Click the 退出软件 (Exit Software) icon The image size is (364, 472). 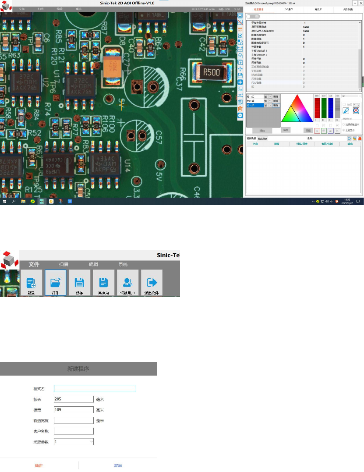(x=152, y=282)
